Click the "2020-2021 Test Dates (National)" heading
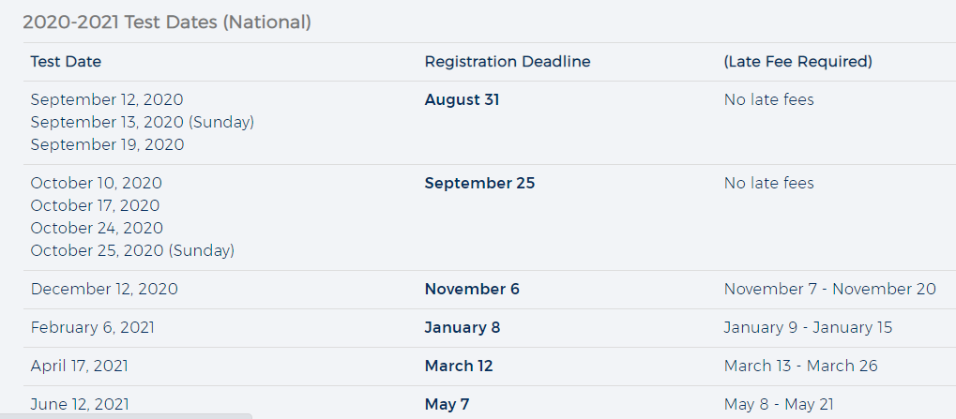Screen dimensions: 956x419 [167, 22]
